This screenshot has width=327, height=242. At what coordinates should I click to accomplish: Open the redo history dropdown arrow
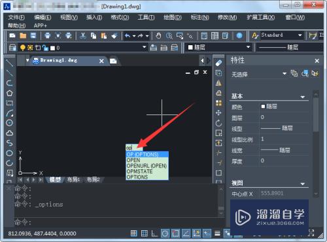pos(147,36)
